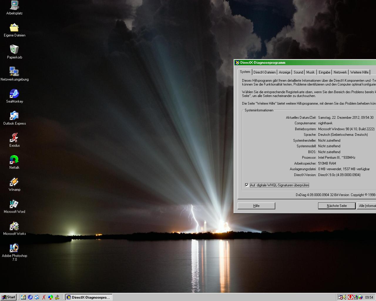Click the Microsoft Windows 98 operating system value
This screenshot has width=376, height=301.
(346, 129)
